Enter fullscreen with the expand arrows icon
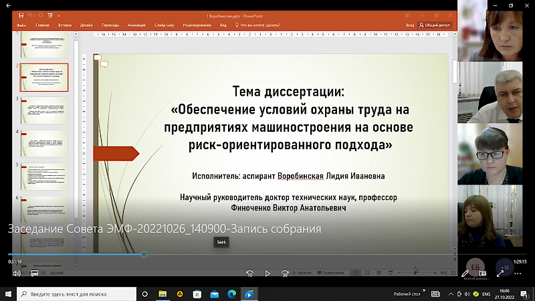The image size is (535, 301). pyautogui.click(x=500, y=273)
